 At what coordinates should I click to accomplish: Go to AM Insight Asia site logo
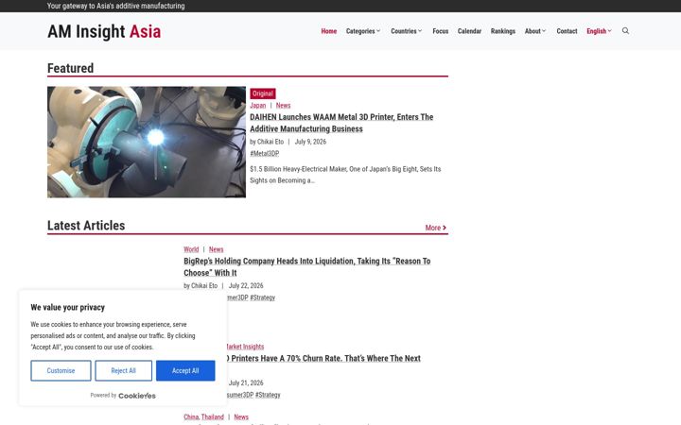(x=104, y=32)
